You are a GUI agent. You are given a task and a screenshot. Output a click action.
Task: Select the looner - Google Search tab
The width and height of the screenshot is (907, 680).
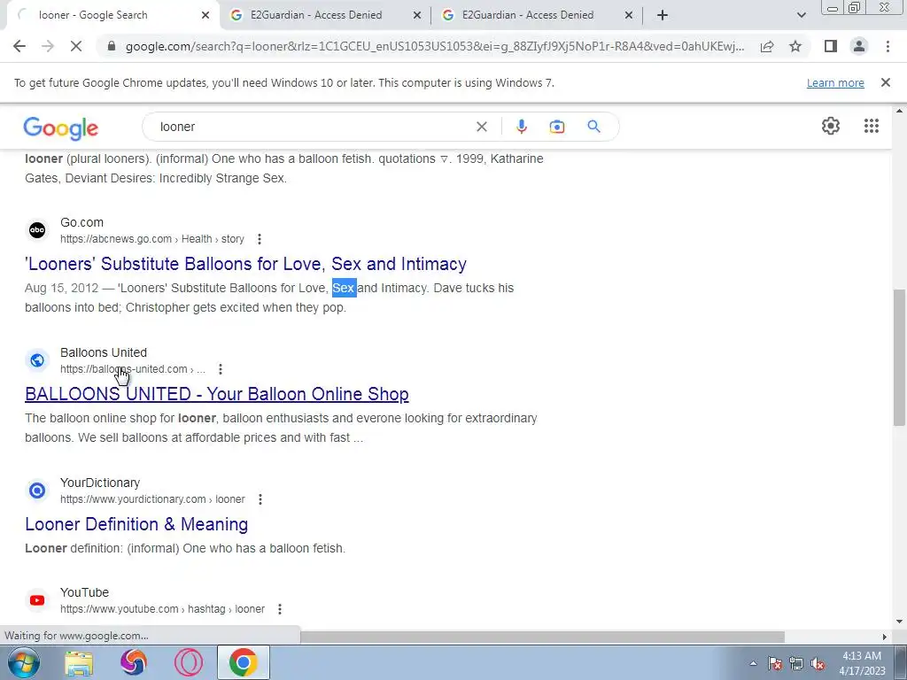[x=94, y=15]
